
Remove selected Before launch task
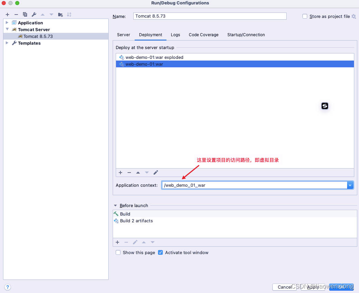click(126, 242)
